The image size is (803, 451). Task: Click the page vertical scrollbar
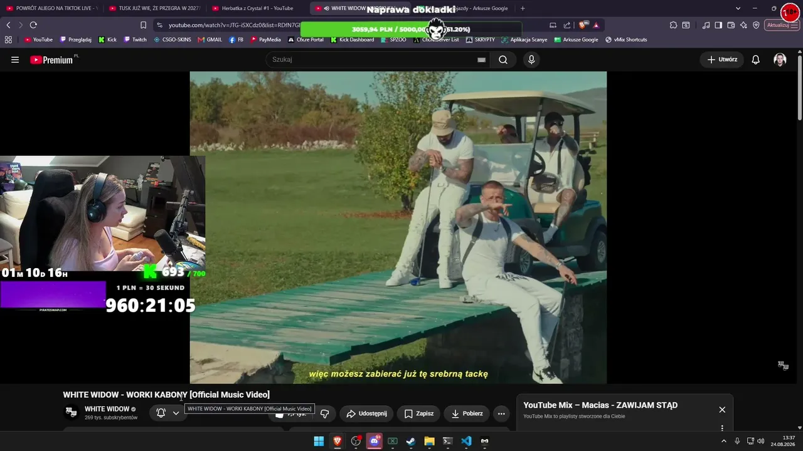[800, 88]
